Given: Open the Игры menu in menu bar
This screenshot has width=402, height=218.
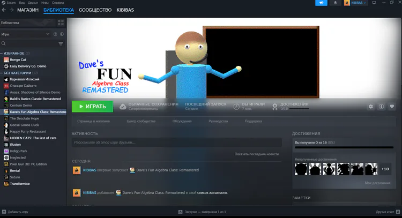Looking at the screenshot, I should 45,3.
